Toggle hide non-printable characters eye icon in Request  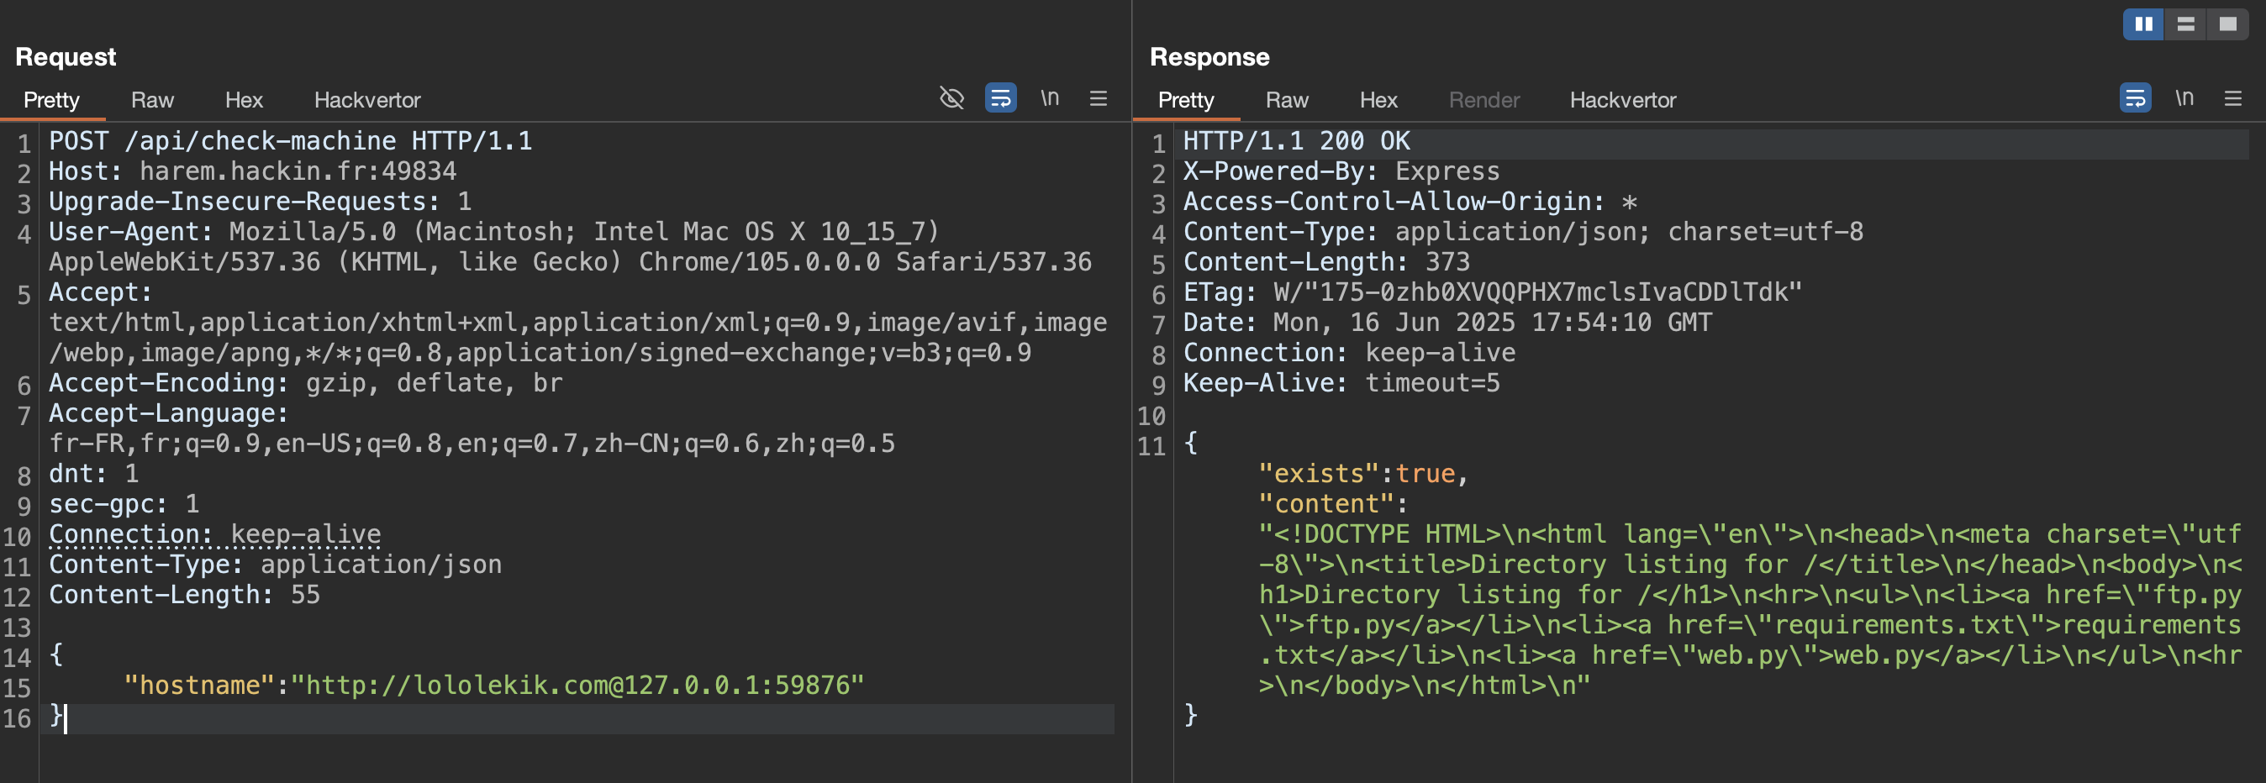[x=951, y=98]
